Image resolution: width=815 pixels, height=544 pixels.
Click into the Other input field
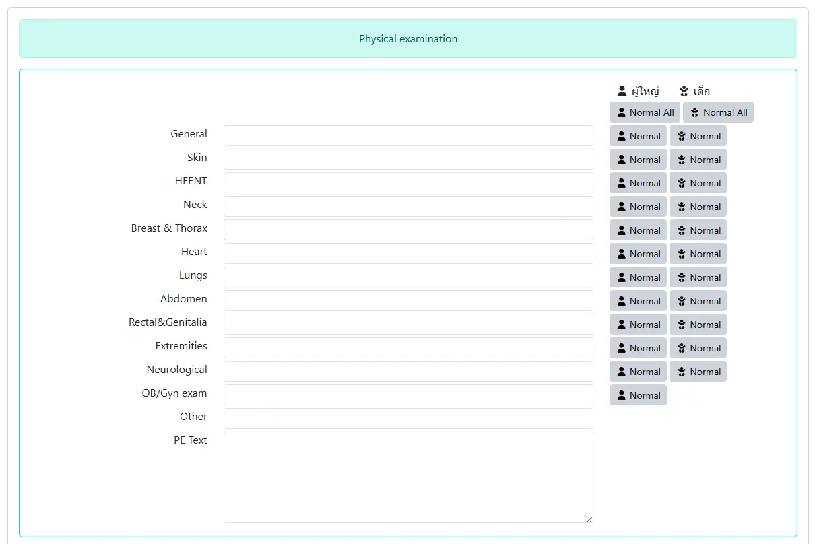(x=408, y=418)
